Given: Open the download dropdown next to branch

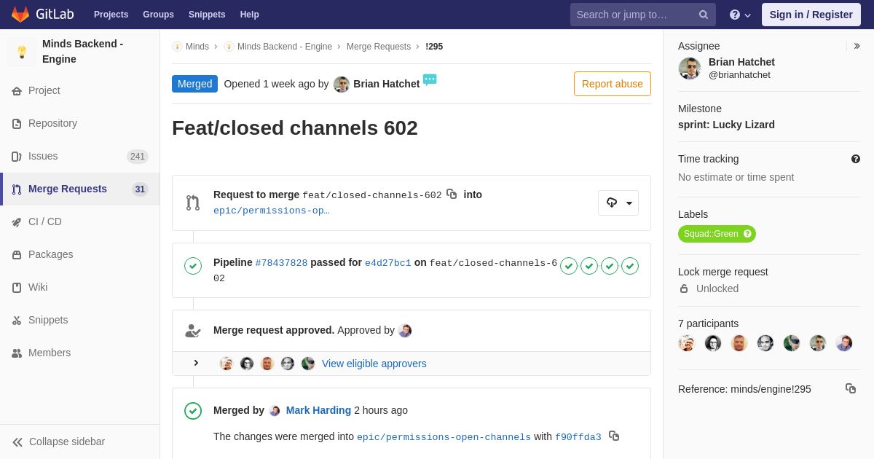Looking at the screenshot, I should [618, 203].
